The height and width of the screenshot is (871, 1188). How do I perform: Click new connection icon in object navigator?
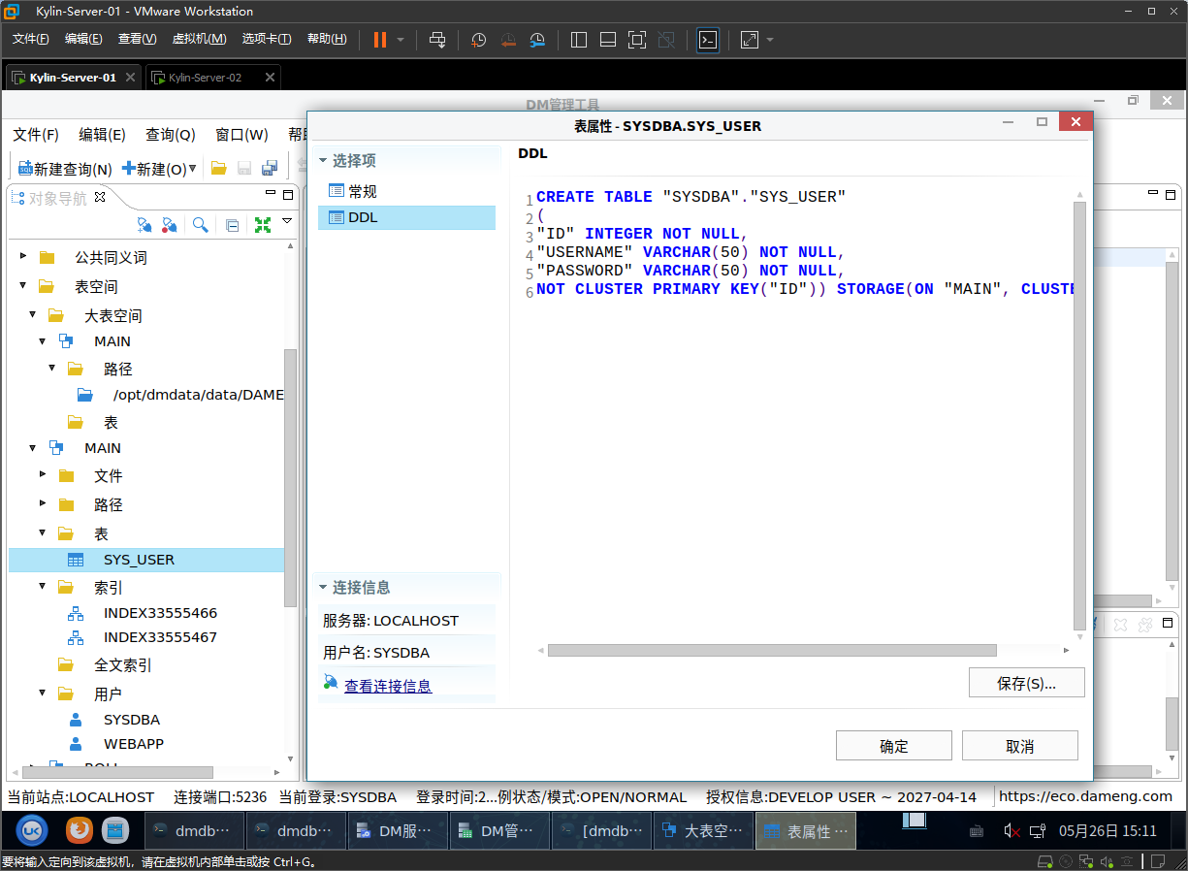(x=144, y=224)
